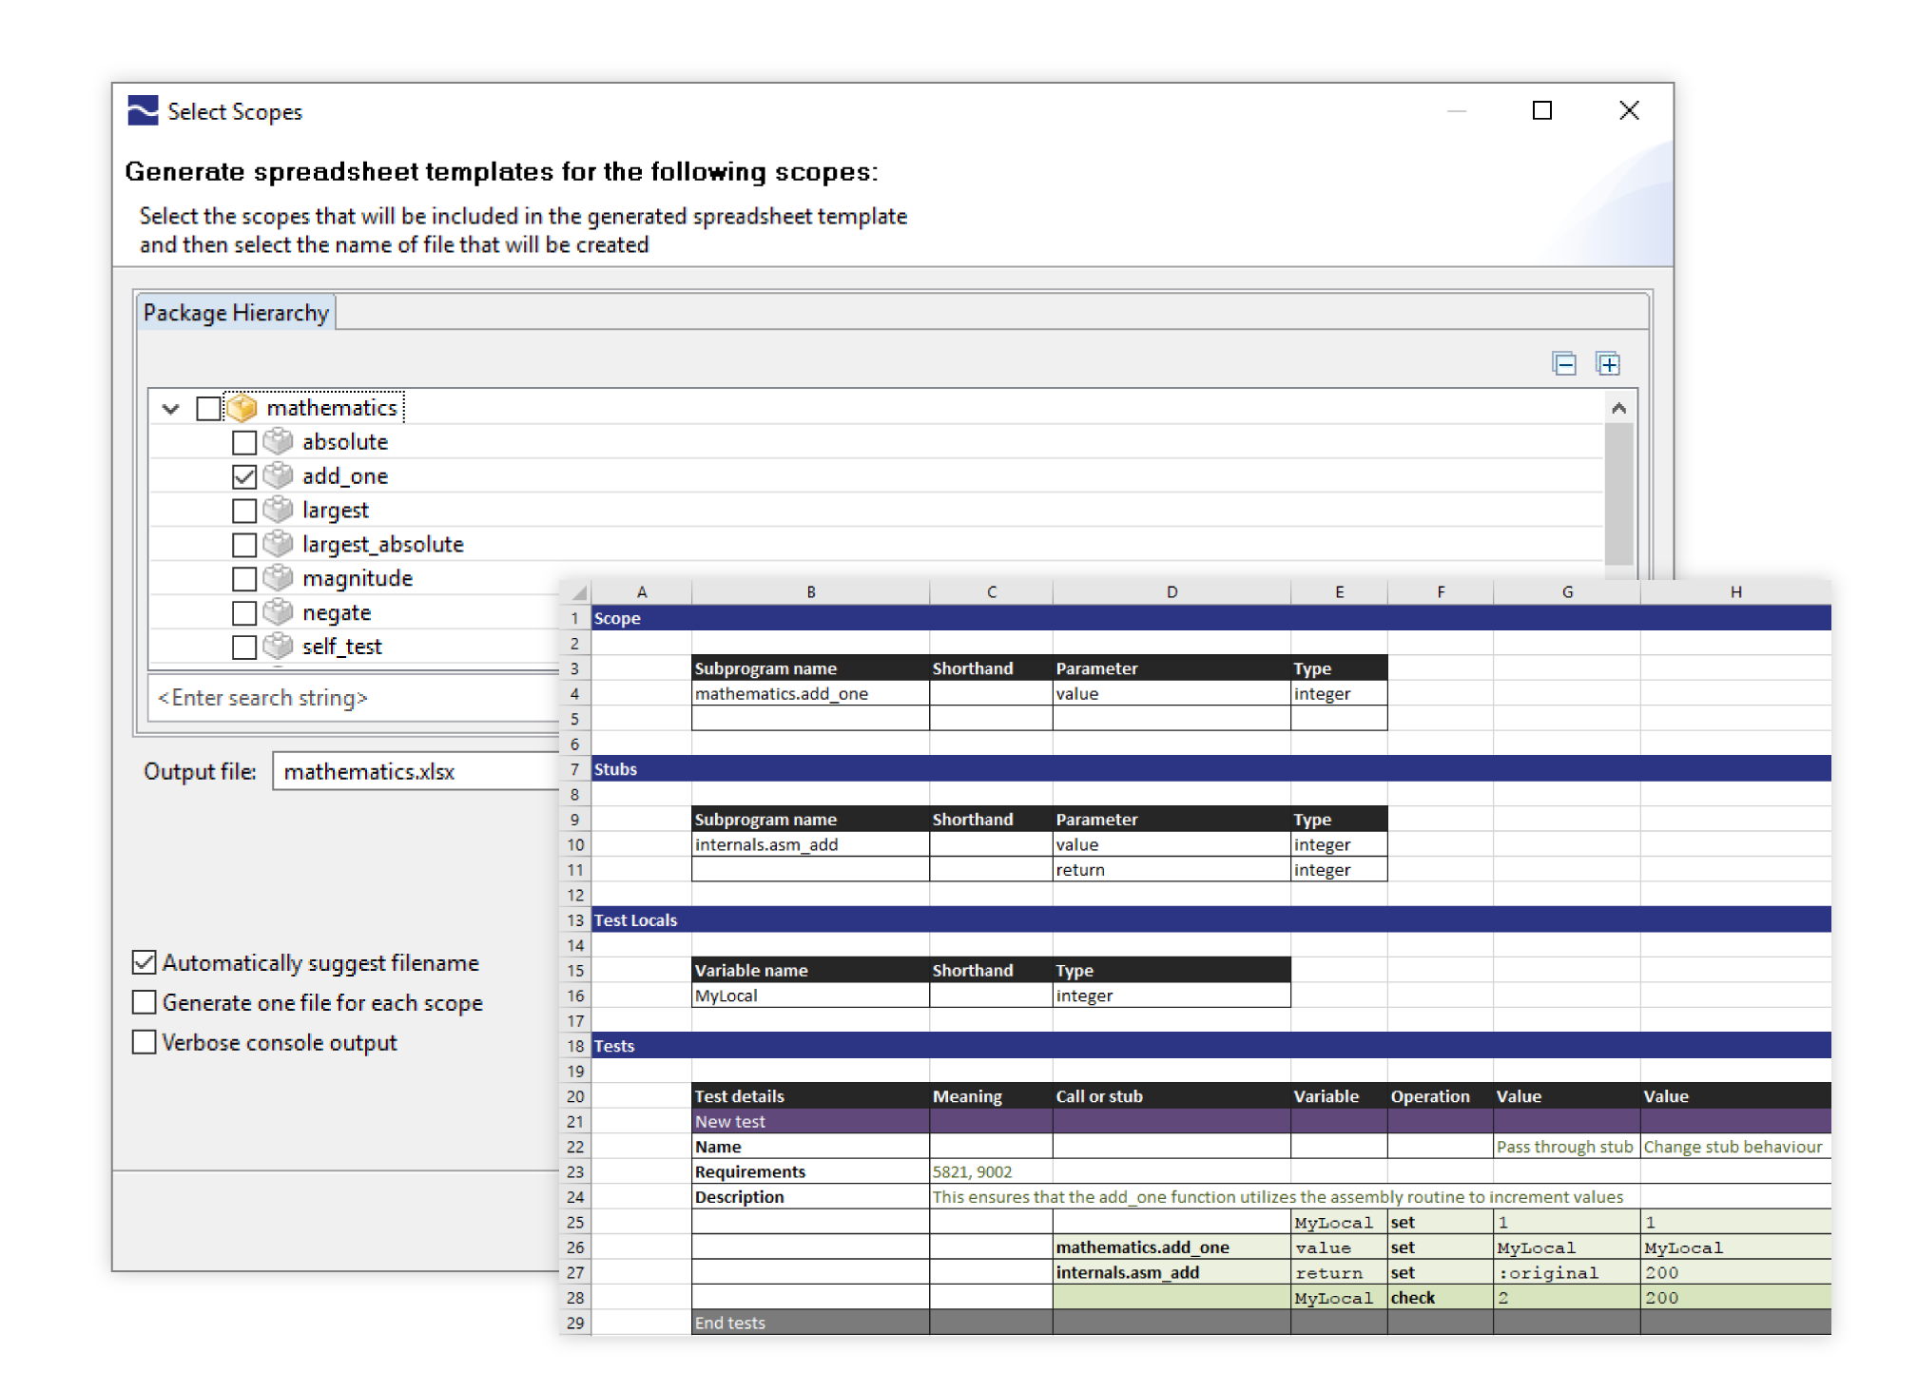Select the magnitude tree row
1917x1392 pixels.
tap(358, 579)
